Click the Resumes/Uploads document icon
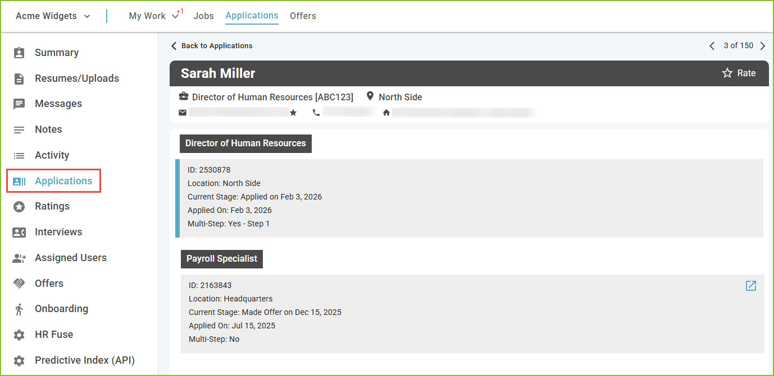Viewport: 774px width, 376px height. click(19, 78)
